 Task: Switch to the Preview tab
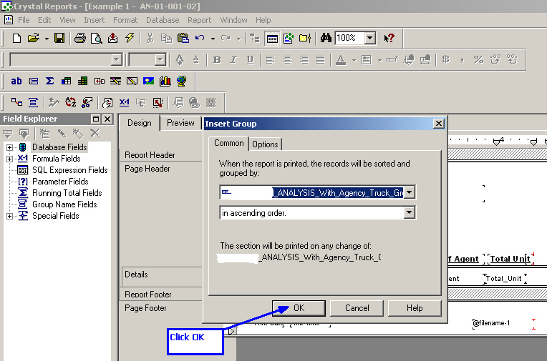(180, 123)
